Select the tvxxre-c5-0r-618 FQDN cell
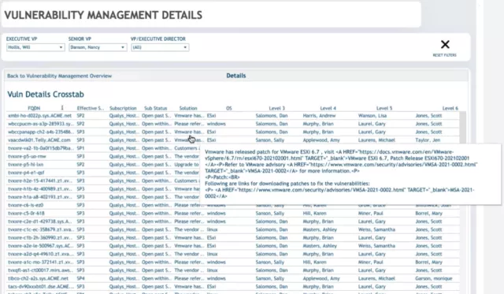 26,214
